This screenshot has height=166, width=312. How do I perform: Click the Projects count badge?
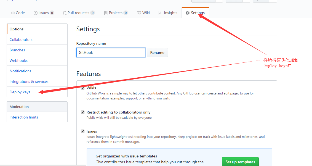[x=126, y=13]
